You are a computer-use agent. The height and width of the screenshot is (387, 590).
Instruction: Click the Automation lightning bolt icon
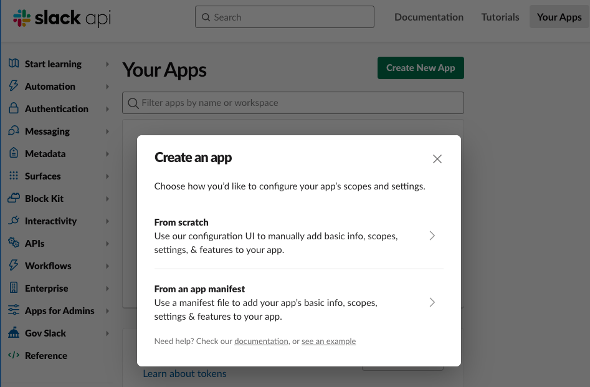pyautogui.click(x=14, y=86)
